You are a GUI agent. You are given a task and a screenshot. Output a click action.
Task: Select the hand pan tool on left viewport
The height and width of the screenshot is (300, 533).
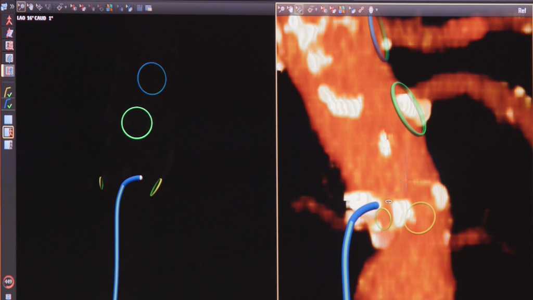(30, 6)
